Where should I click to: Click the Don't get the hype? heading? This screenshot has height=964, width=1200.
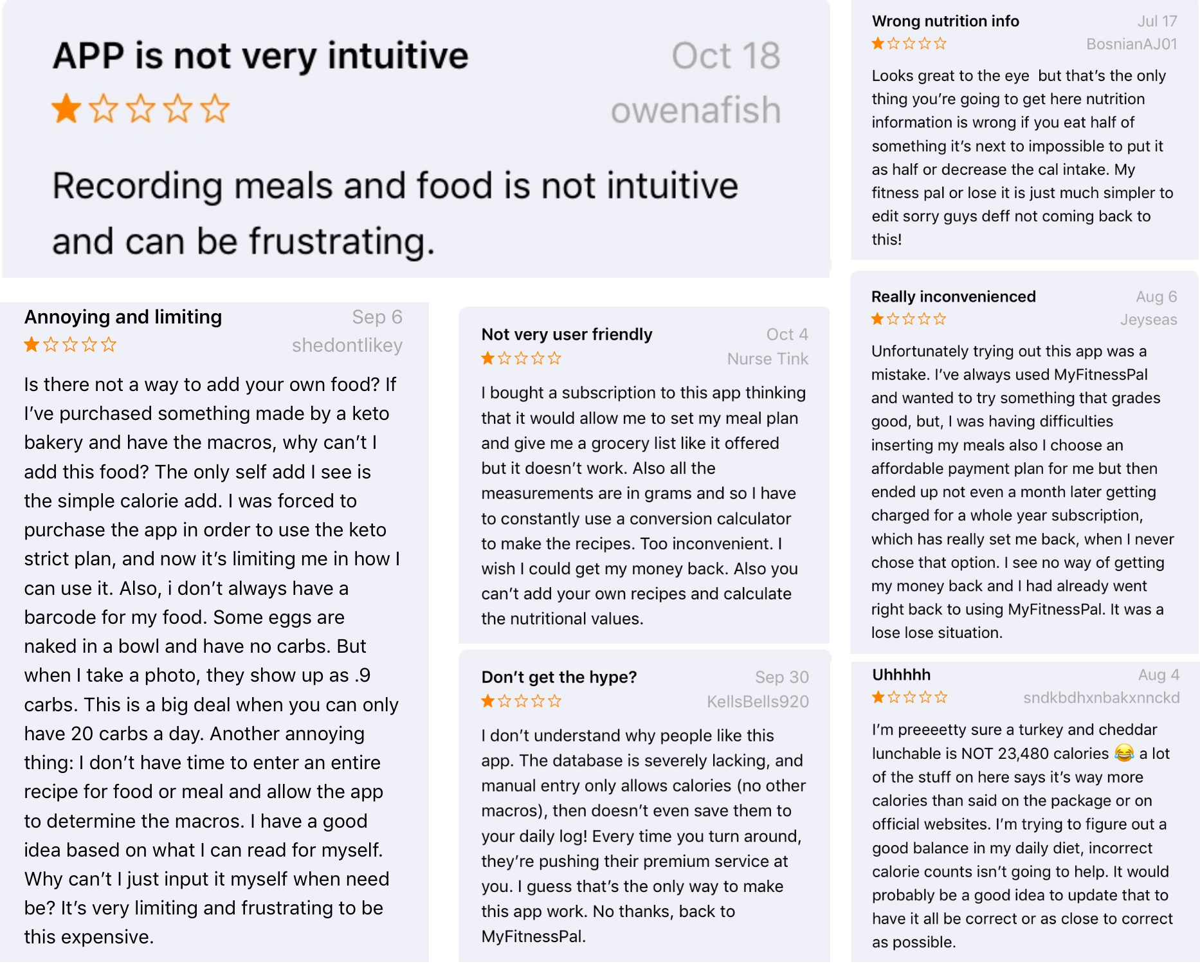[559, 677]
